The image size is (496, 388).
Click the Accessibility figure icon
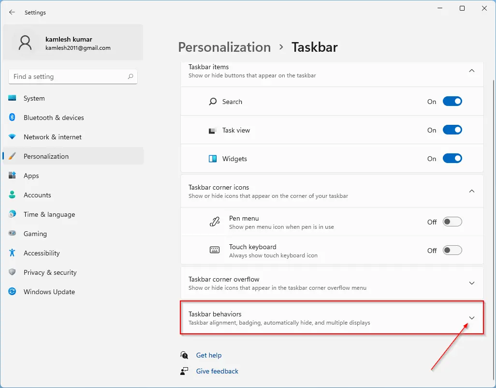pyautogui.click(x=12, y=253)
